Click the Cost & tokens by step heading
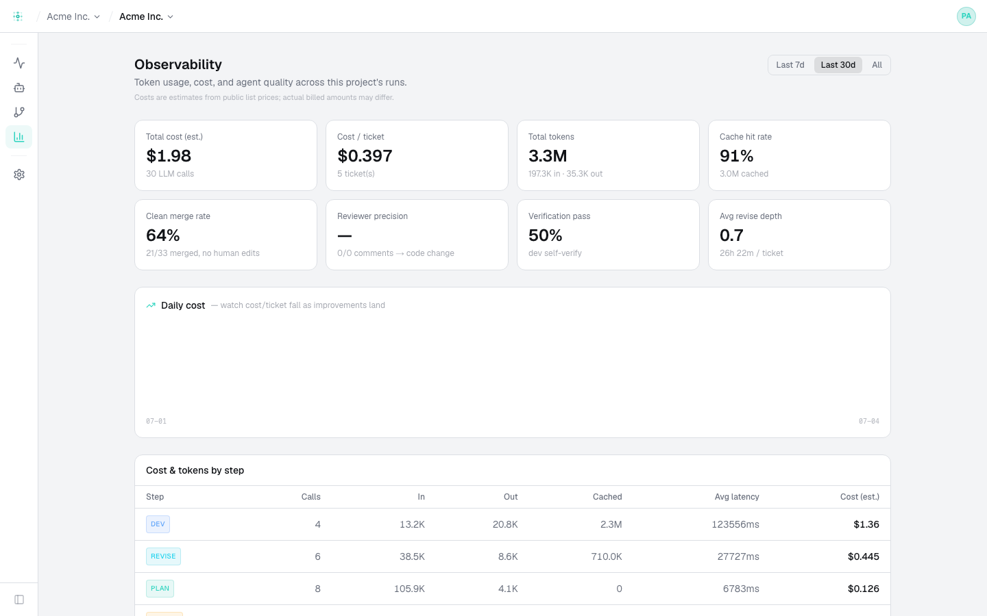Viewport: 987px width, 616px height. point(195,470)
